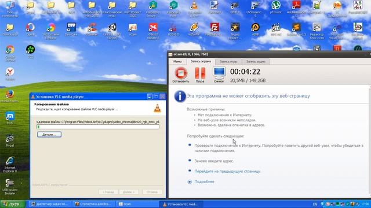The width and height of the screenshot is (371, 208).
Task: Switch to Запись аудио tab in oCam
Action: point(256,62)
